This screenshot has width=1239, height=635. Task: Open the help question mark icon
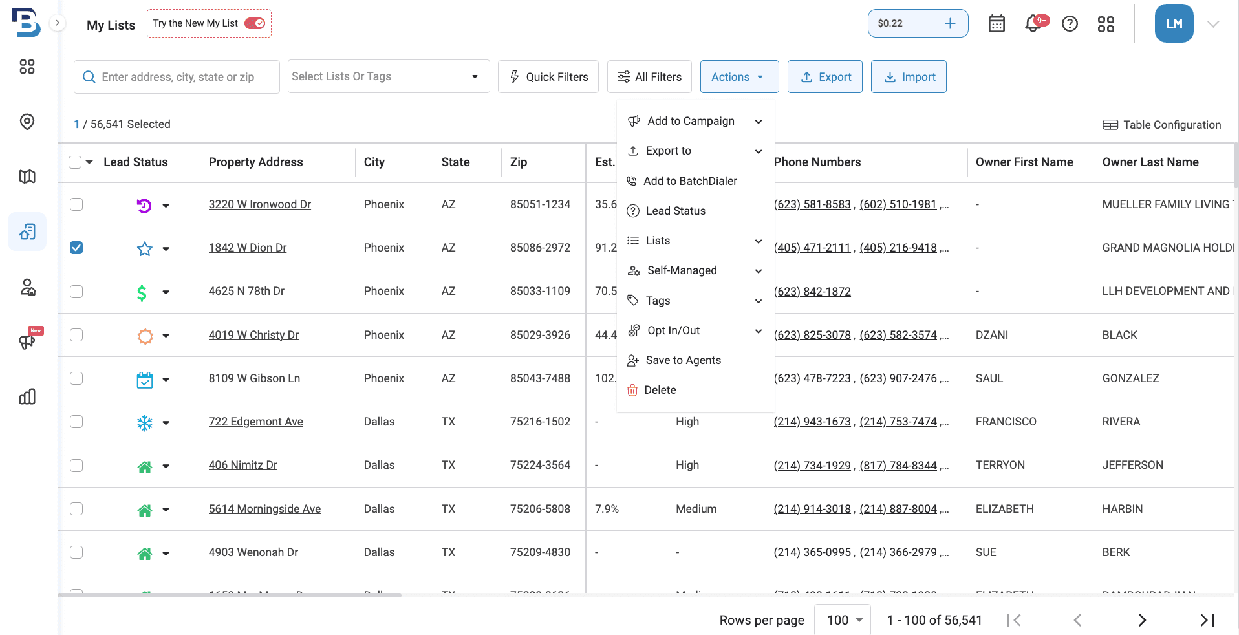click(1070, 24)
